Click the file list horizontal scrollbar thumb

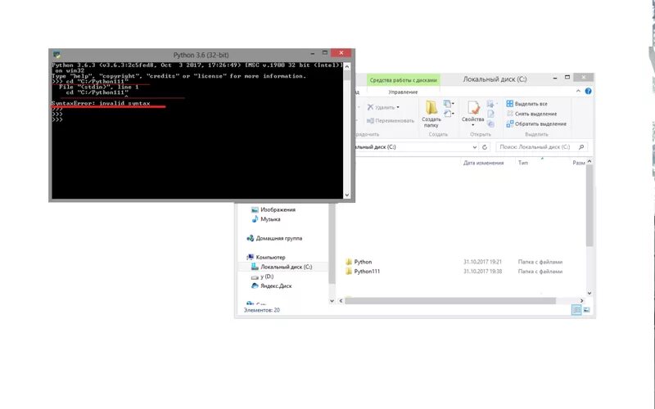point(450,300)
